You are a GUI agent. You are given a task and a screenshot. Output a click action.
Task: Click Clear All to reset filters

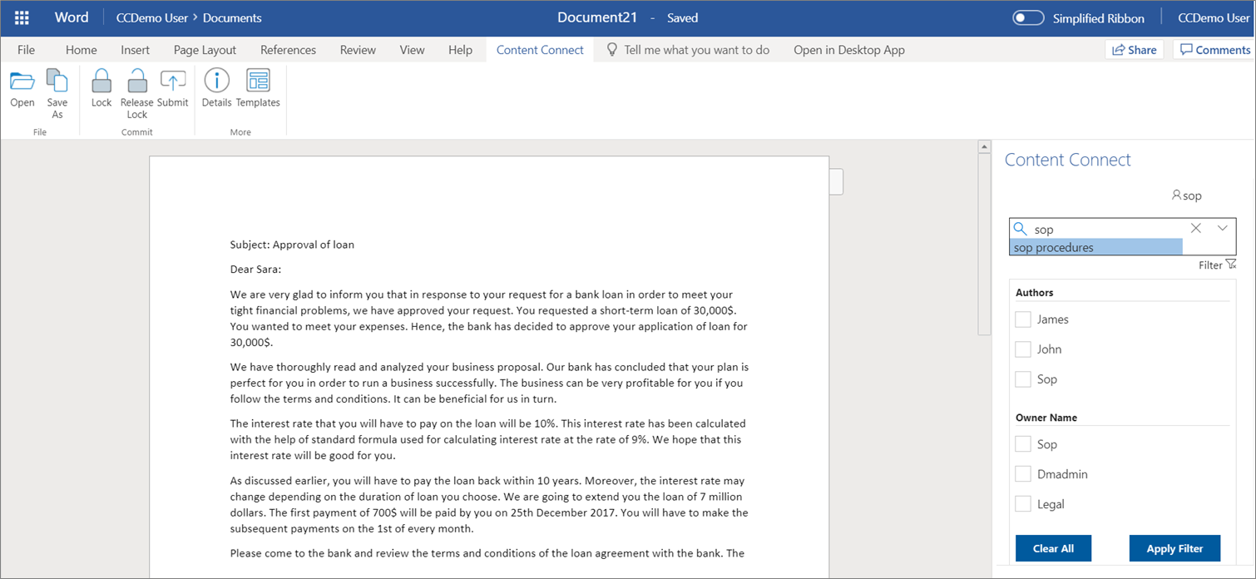pyautogui.click(x=1053, y=548)
